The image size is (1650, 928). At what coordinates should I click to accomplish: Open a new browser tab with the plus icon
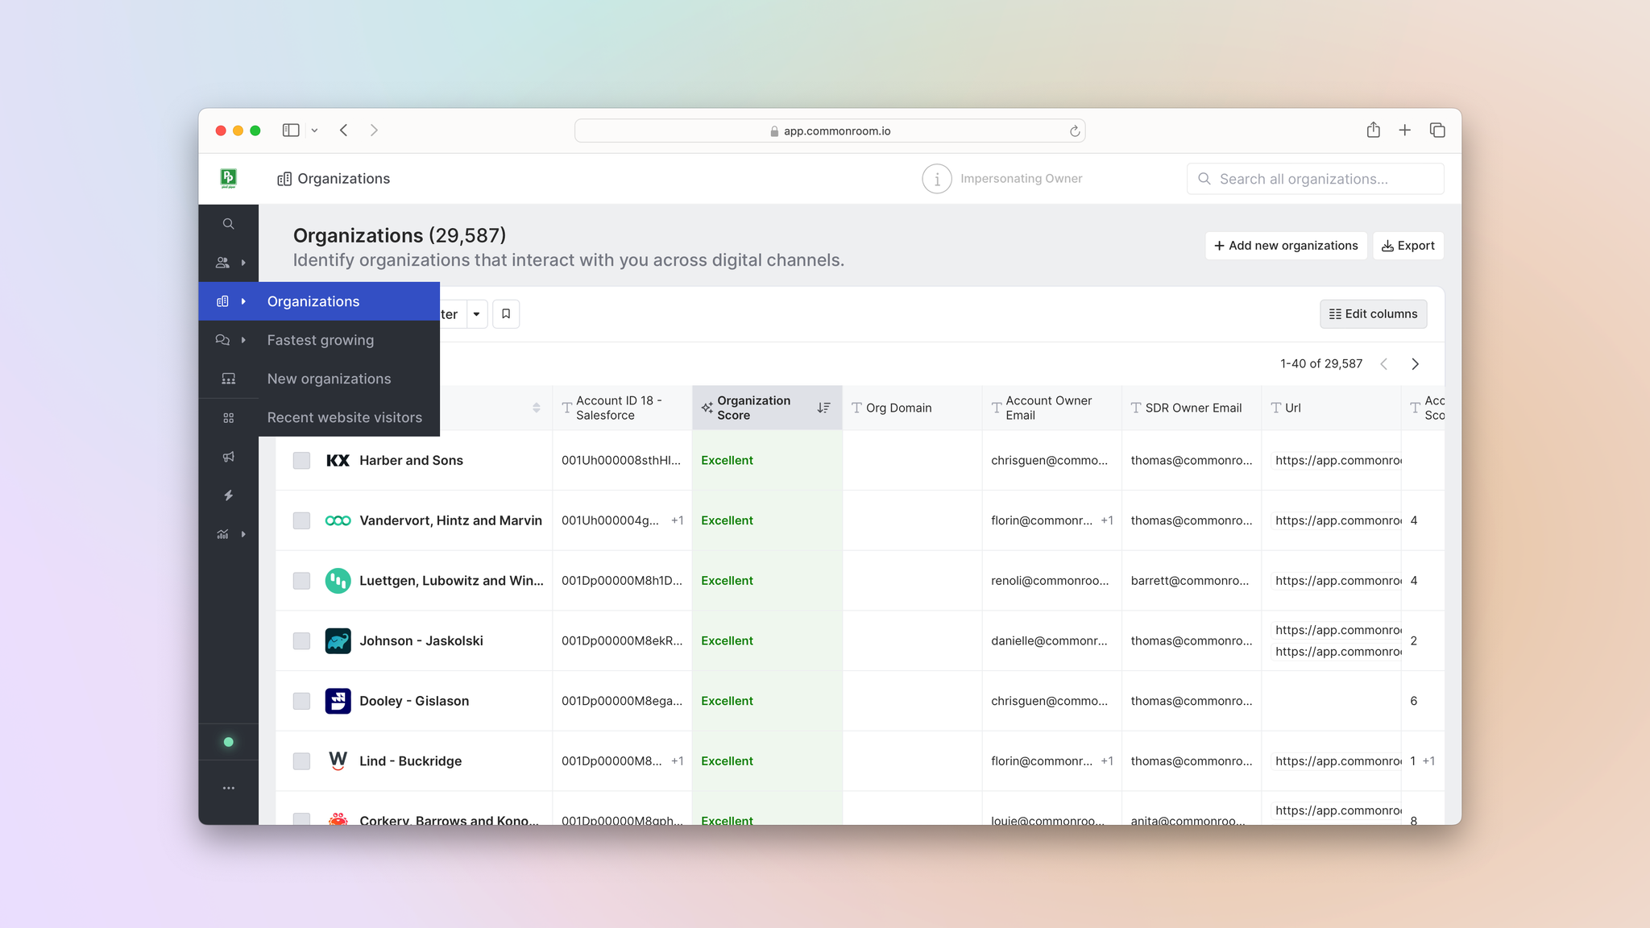click(1405, 130)
